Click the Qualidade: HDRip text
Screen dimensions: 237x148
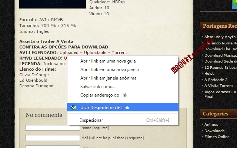107,2
